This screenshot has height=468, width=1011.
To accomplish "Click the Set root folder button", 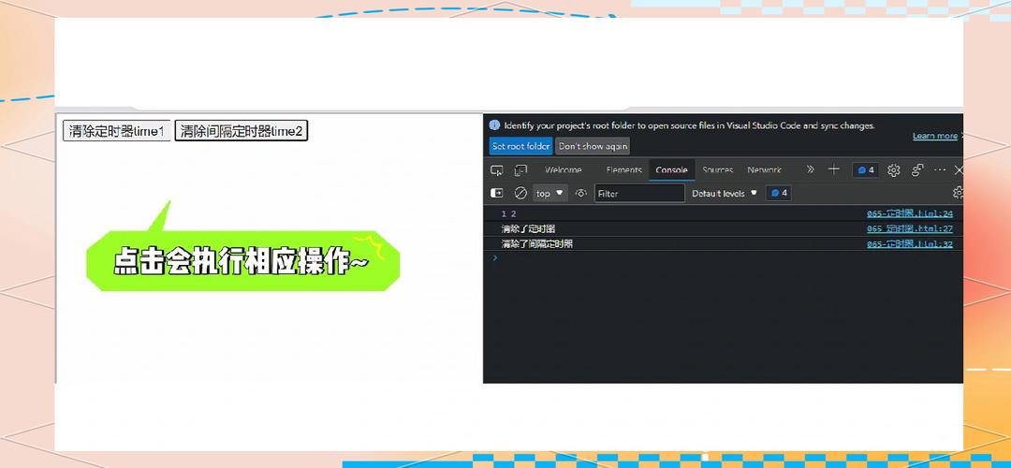I will pos(521,146).
